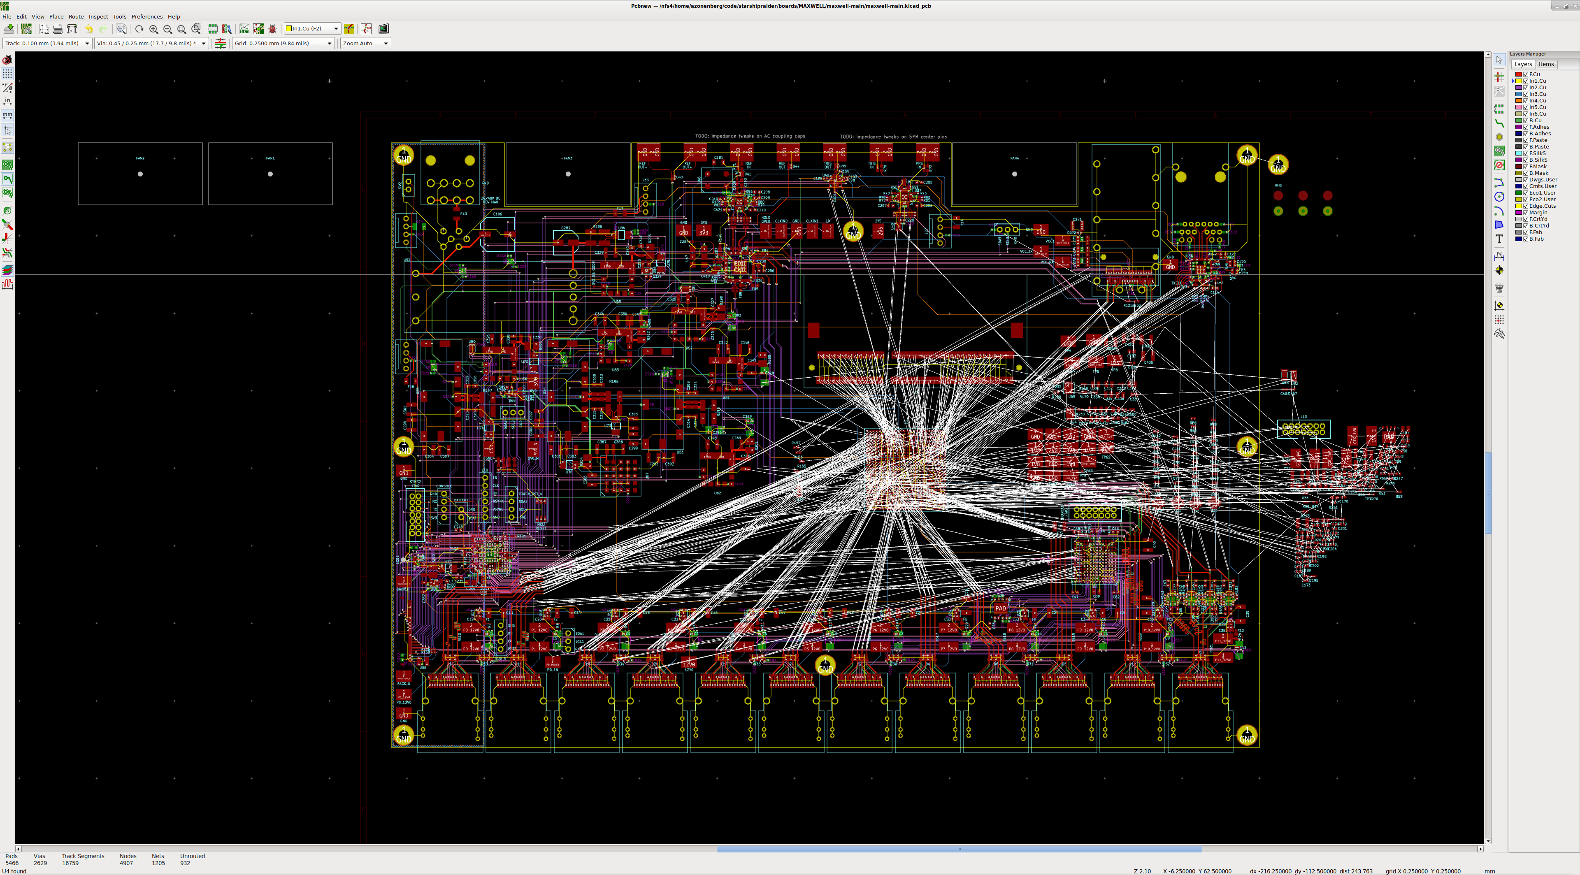Open the Help menu

(174, 16)
